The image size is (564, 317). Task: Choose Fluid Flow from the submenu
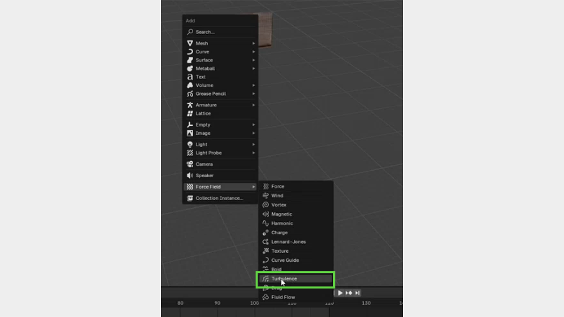tap(296, 297)
